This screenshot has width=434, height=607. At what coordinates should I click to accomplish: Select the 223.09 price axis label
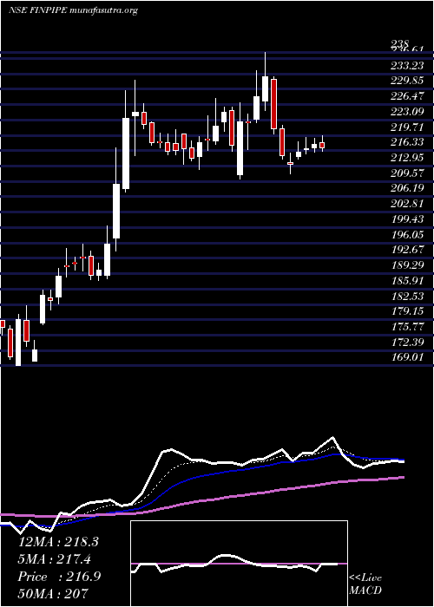point(407,112)
